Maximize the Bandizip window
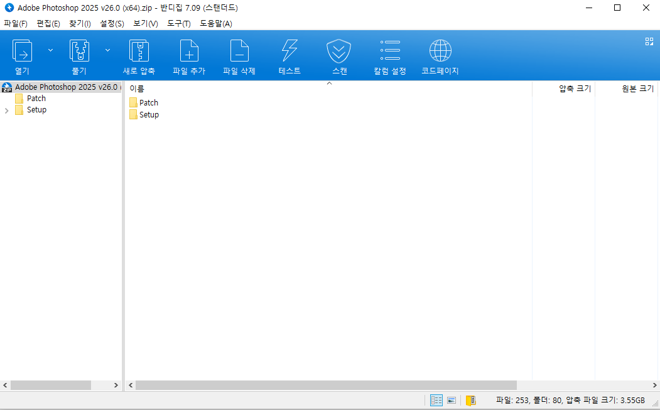This screenshot has width=660, height=410. [617, 8]
